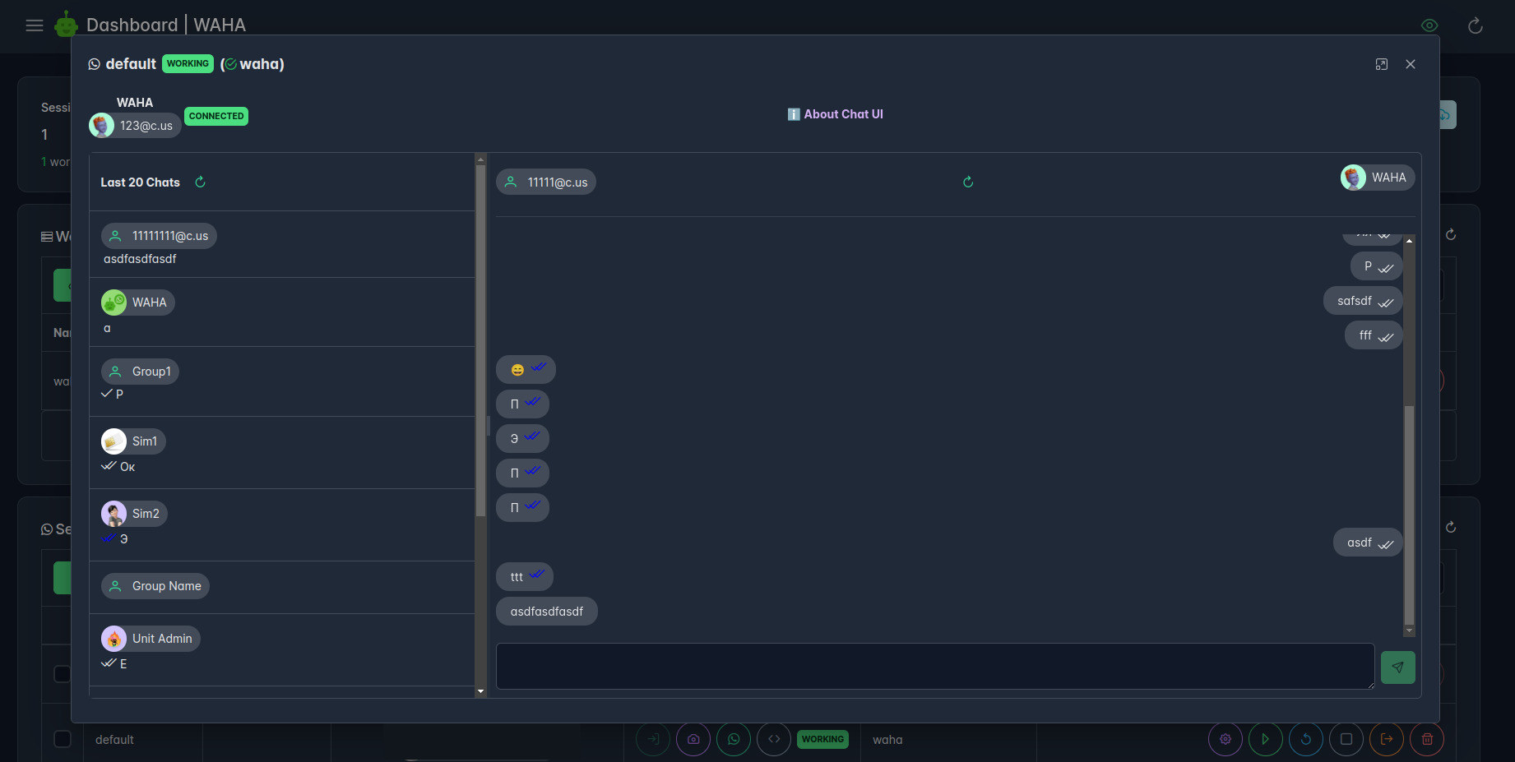The height and width of the screenshot is (762, 1515).
Task: Click the 'safsdf' sent message bubble
Action: click(x=1363, y=301)
